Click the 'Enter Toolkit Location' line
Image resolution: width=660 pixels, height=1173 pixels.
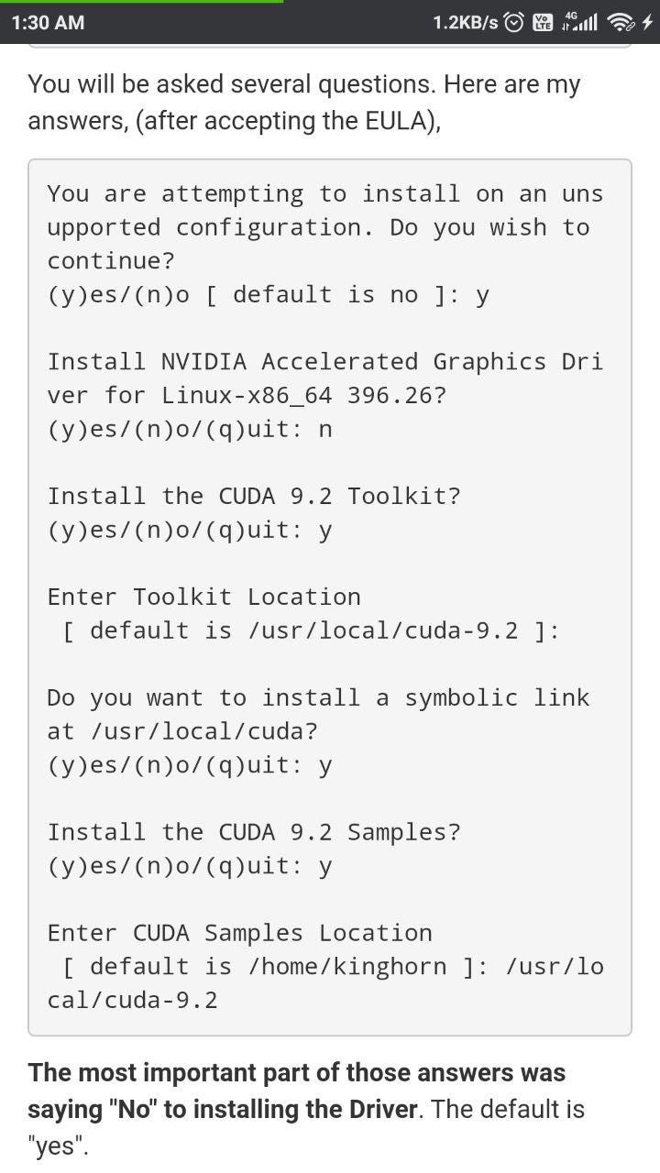(x=203, y=597)
